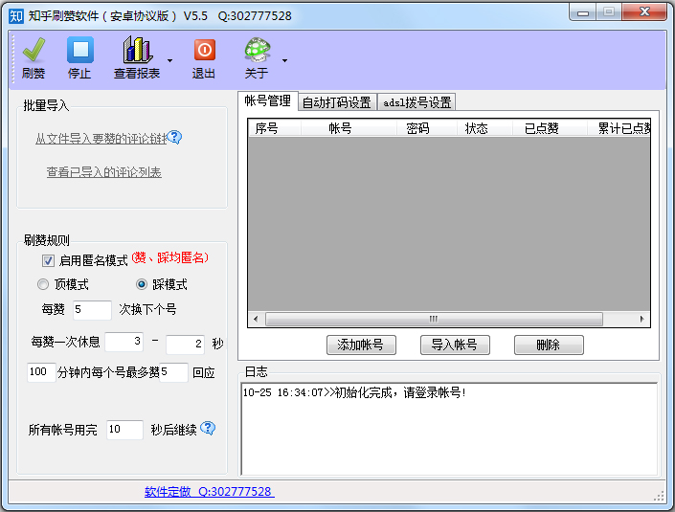Open the 查看报表 chart icon
Screen dimensions: 675x512
coord(137,50)
